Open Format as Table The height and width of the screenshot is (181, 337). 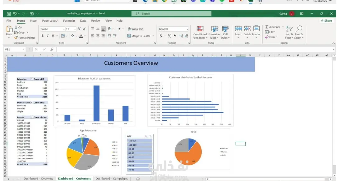214,32
